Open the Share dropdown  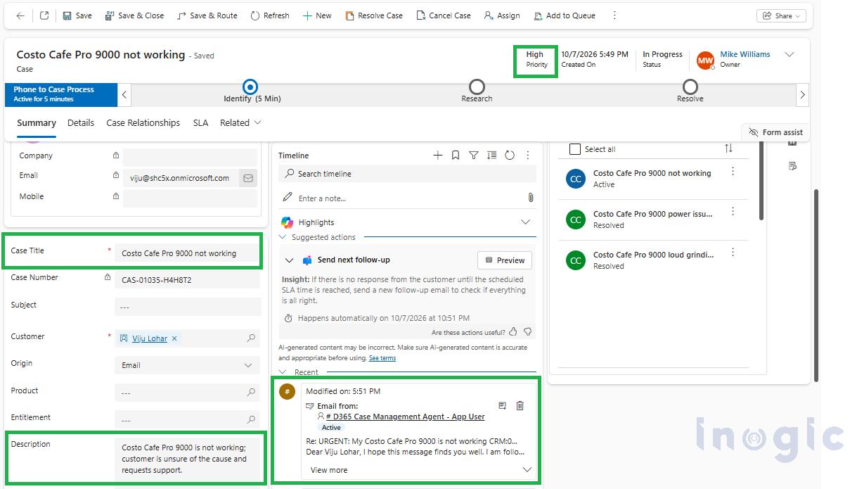pyautogui.click(x=781, y=15)
